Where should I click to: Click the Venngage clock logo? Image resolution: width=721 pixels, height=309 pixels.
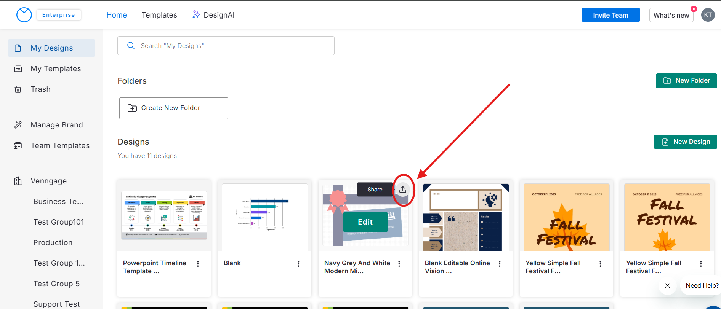click(24, 15)
